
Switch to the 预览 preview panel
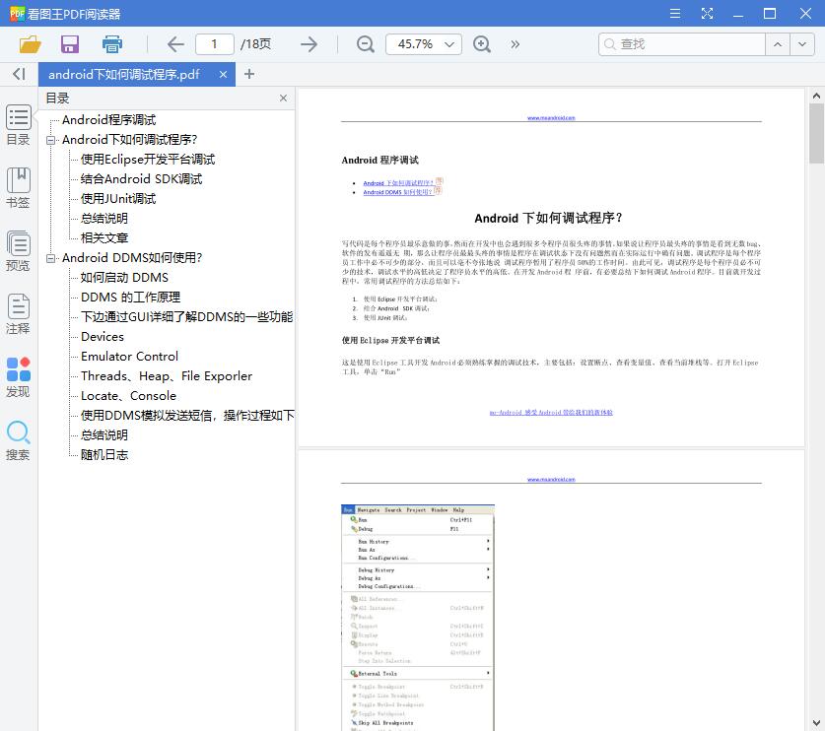[x=18, y=251]
